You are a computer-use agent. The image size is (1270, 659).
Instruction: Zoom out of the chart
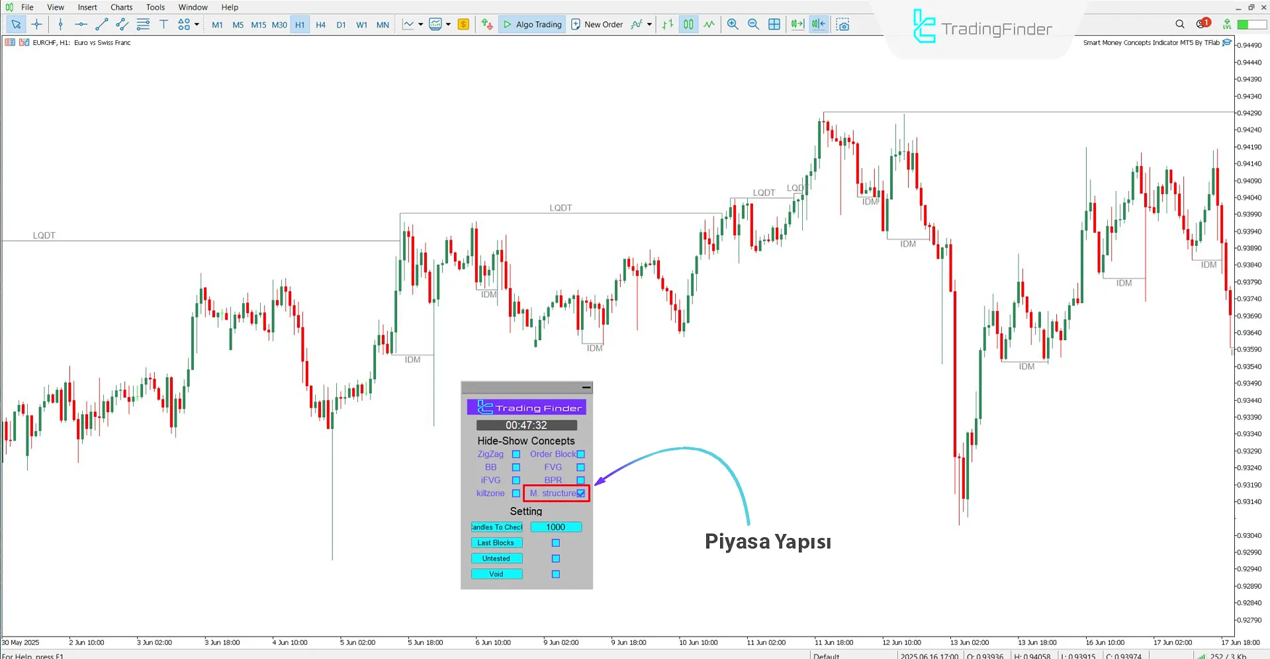753,24
